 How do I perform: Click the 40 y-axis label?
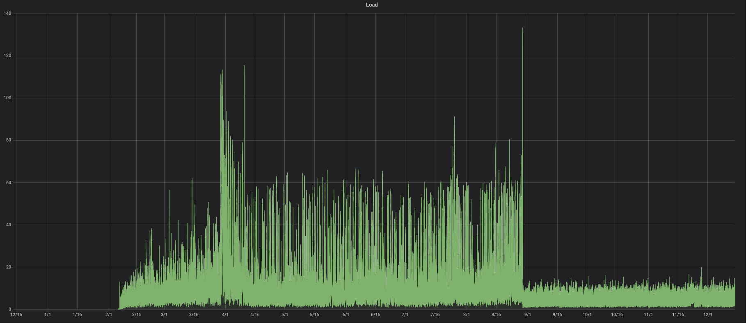pyautogui.click(x=9, y=225)
